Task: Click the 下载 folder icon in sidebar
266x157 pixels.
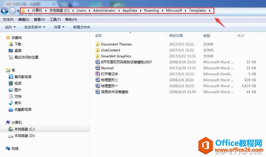Action: pos(11,44)
